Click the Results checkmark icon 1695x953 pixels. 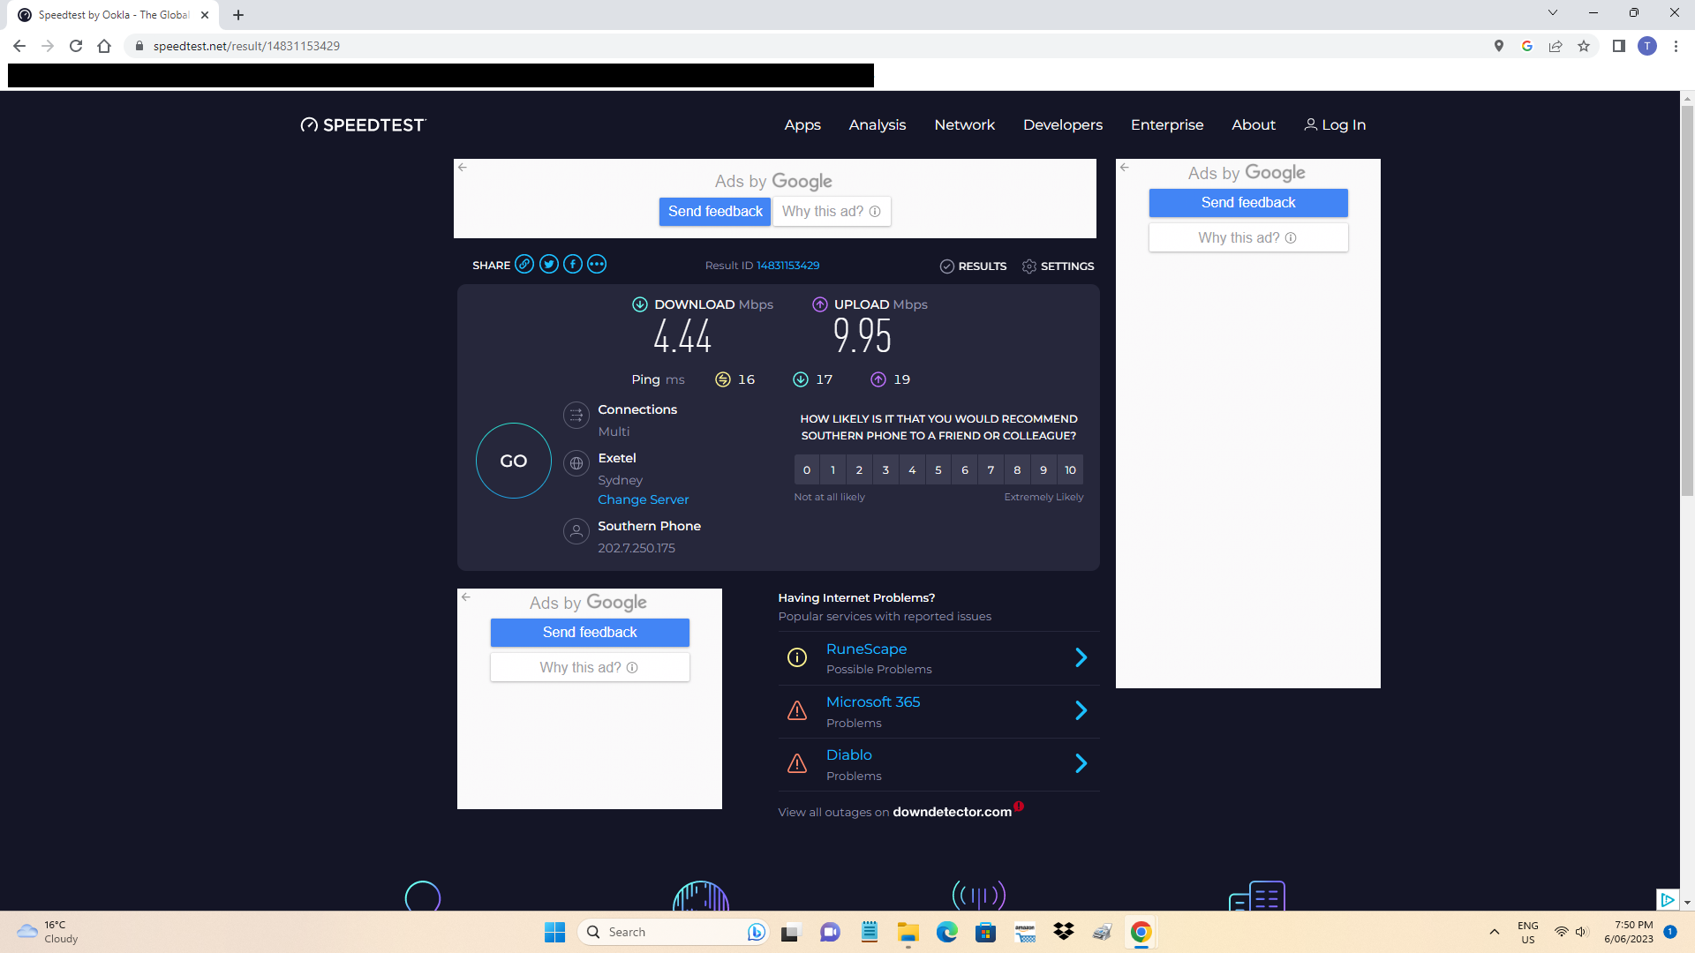coord(948,266)
